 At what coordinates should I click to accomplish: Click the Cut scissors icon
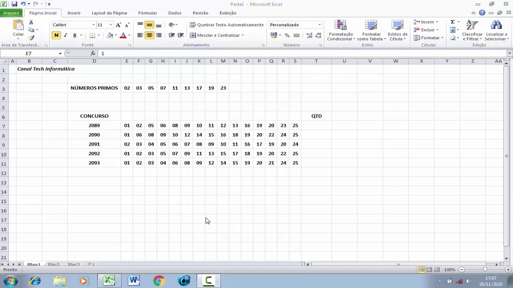[x=31, y=22]
